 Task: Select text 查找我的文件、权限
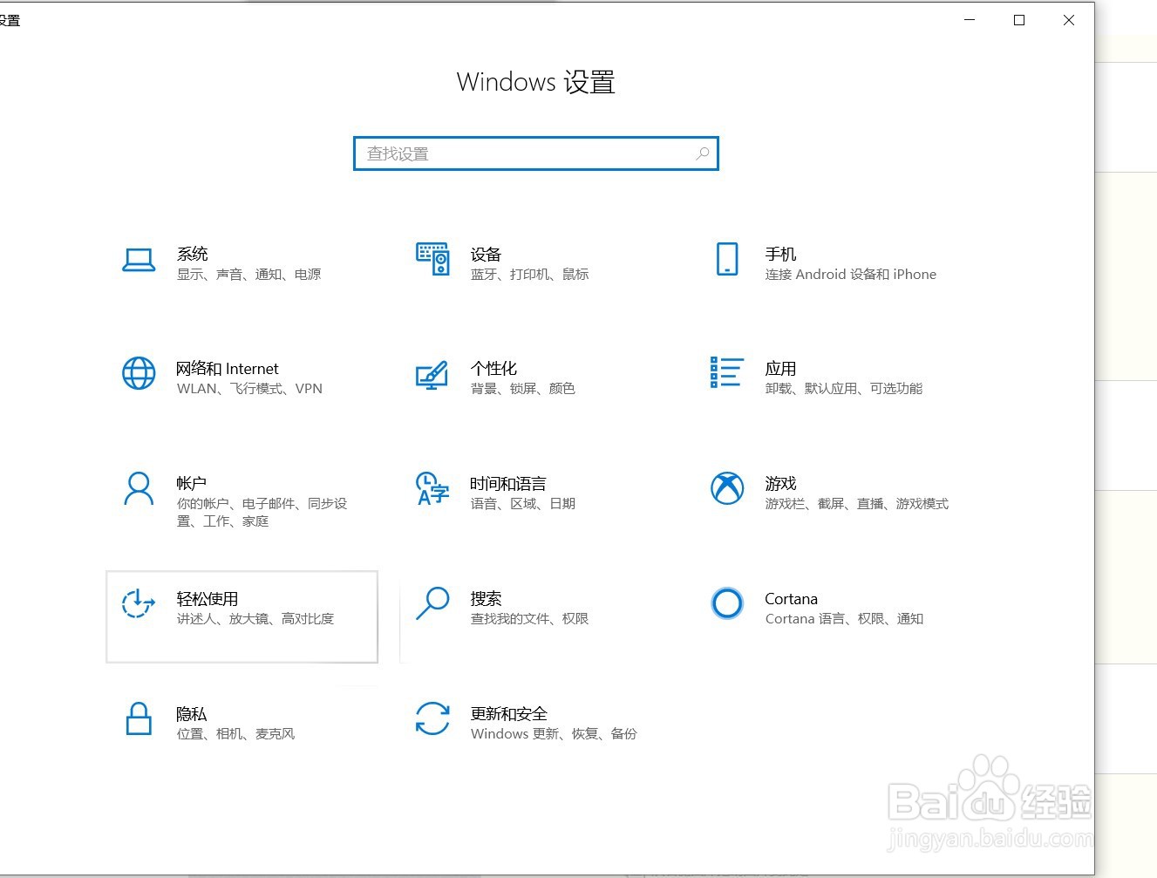(x=530, y=619)
